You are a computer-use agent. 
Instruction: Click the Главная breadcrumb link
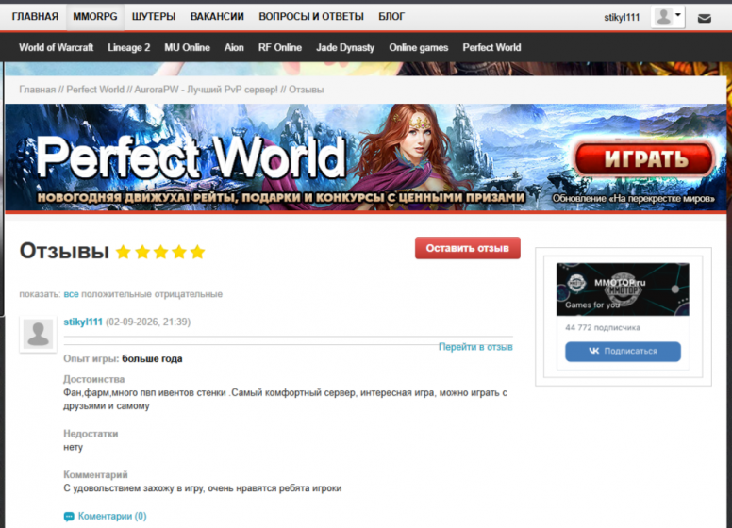(38, 90)
